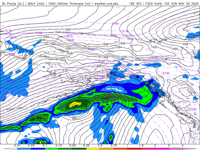Image resolution: width=200 pixels, height=150 pixels.
Task: Click the '4' legend value
Action: (x=183, y=145)
